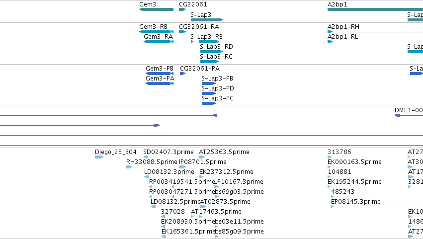This screenshot has width=423, height=239.
Task: Select the Gem3 gene label
Action: 148,4
